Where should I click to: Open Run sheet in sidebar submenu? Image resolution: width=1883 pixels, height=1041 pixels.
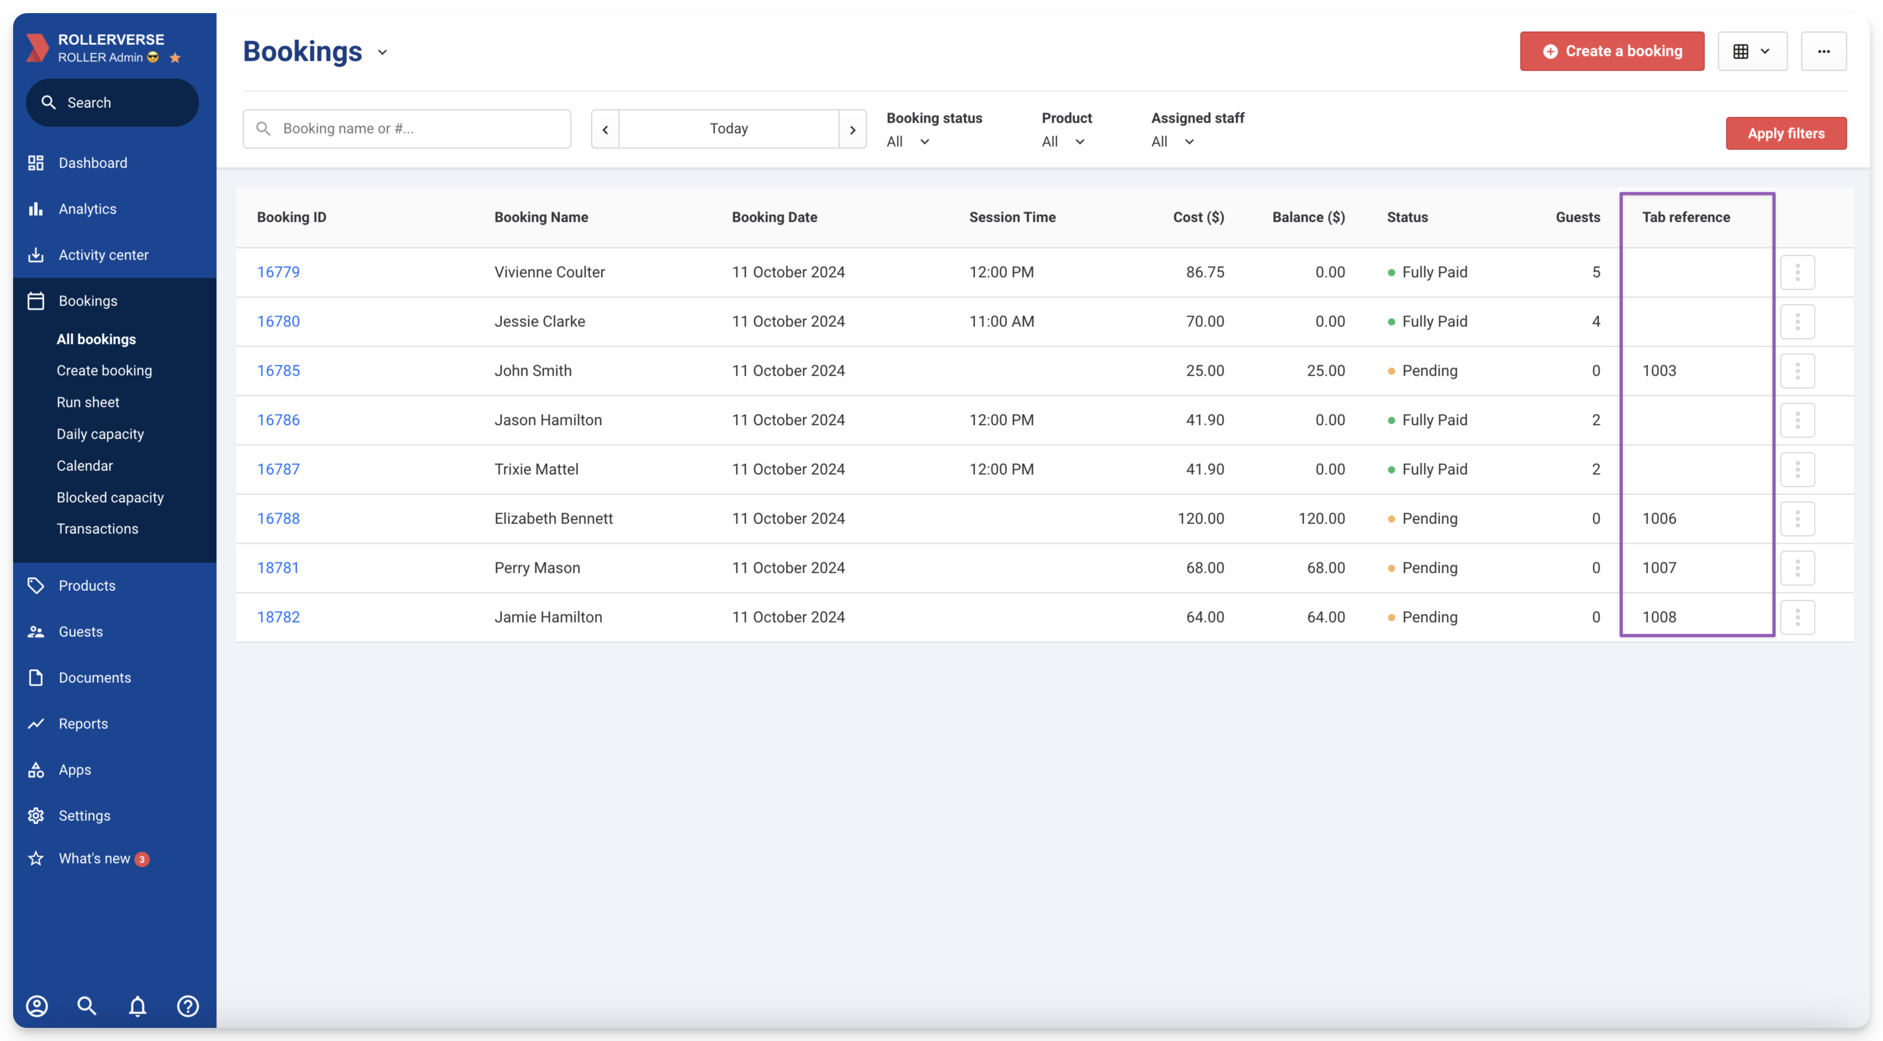point(88,403)
